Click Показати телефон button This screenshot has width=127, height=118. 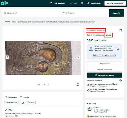[104, 69]
